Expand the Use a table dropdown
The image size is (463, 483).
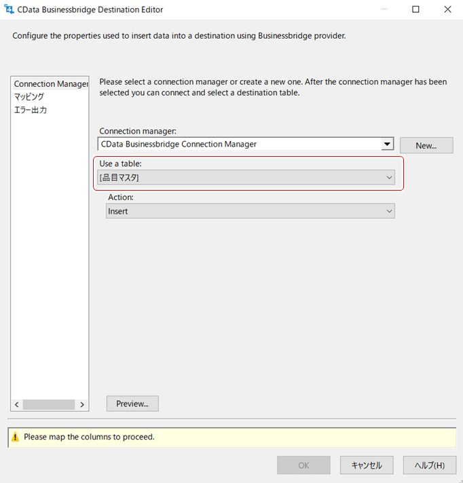point(246,178)
